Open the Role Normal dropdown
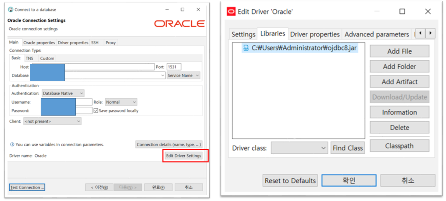Viewport: 446px width, 201px height. 121,102
